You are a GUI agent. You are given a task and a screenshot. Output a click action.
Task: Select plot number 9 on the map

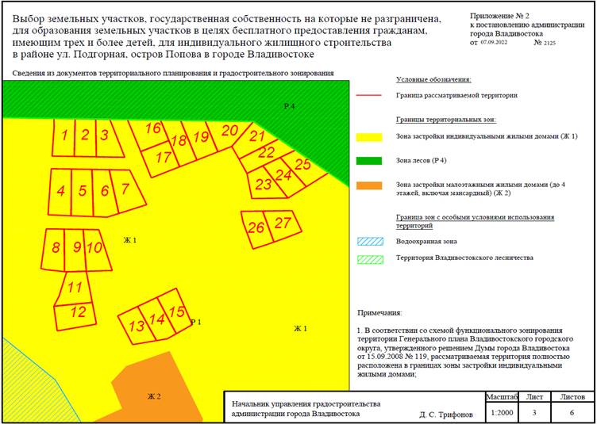[75, 250]
